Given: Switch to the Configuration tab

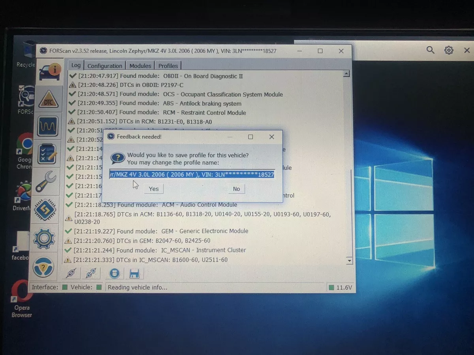Looking at the screenshot, I should pos(105,66).
